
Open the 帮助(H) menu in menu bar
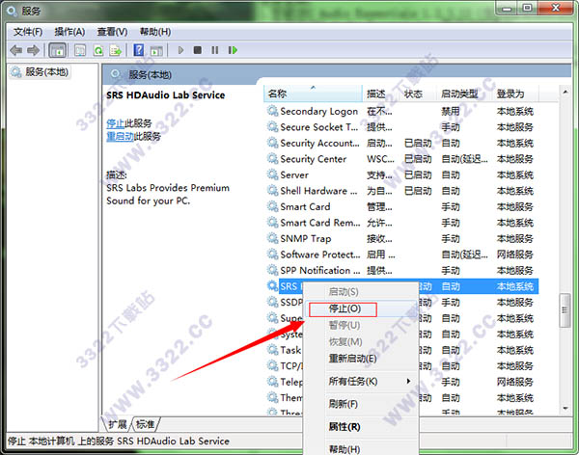155,32
